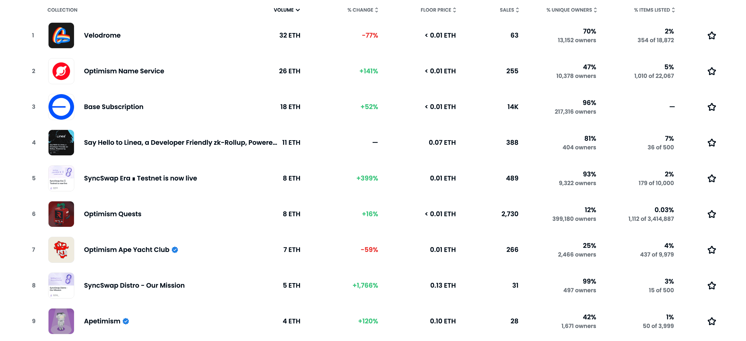Screen dimensions: 746x341
Task: Open the Linea collection thumbnail
Action: (x=61, y=143)
